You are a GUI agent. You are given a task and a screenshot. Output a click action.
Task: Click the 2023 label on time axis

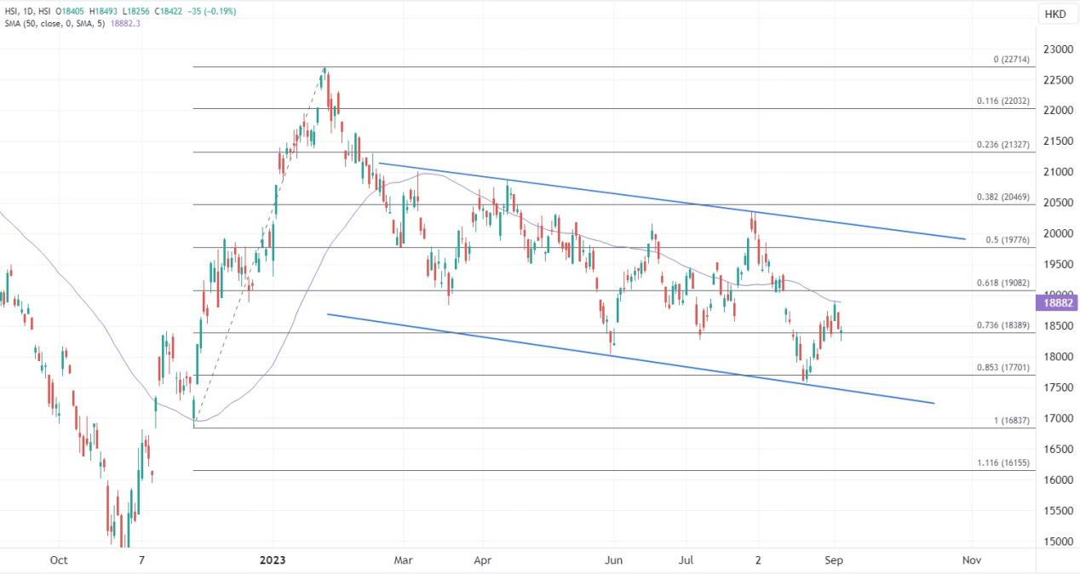tap(274, 560)
